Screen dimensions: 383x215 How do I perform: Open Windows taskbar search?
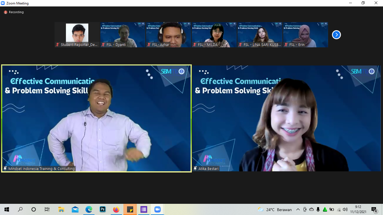[20, 209]
